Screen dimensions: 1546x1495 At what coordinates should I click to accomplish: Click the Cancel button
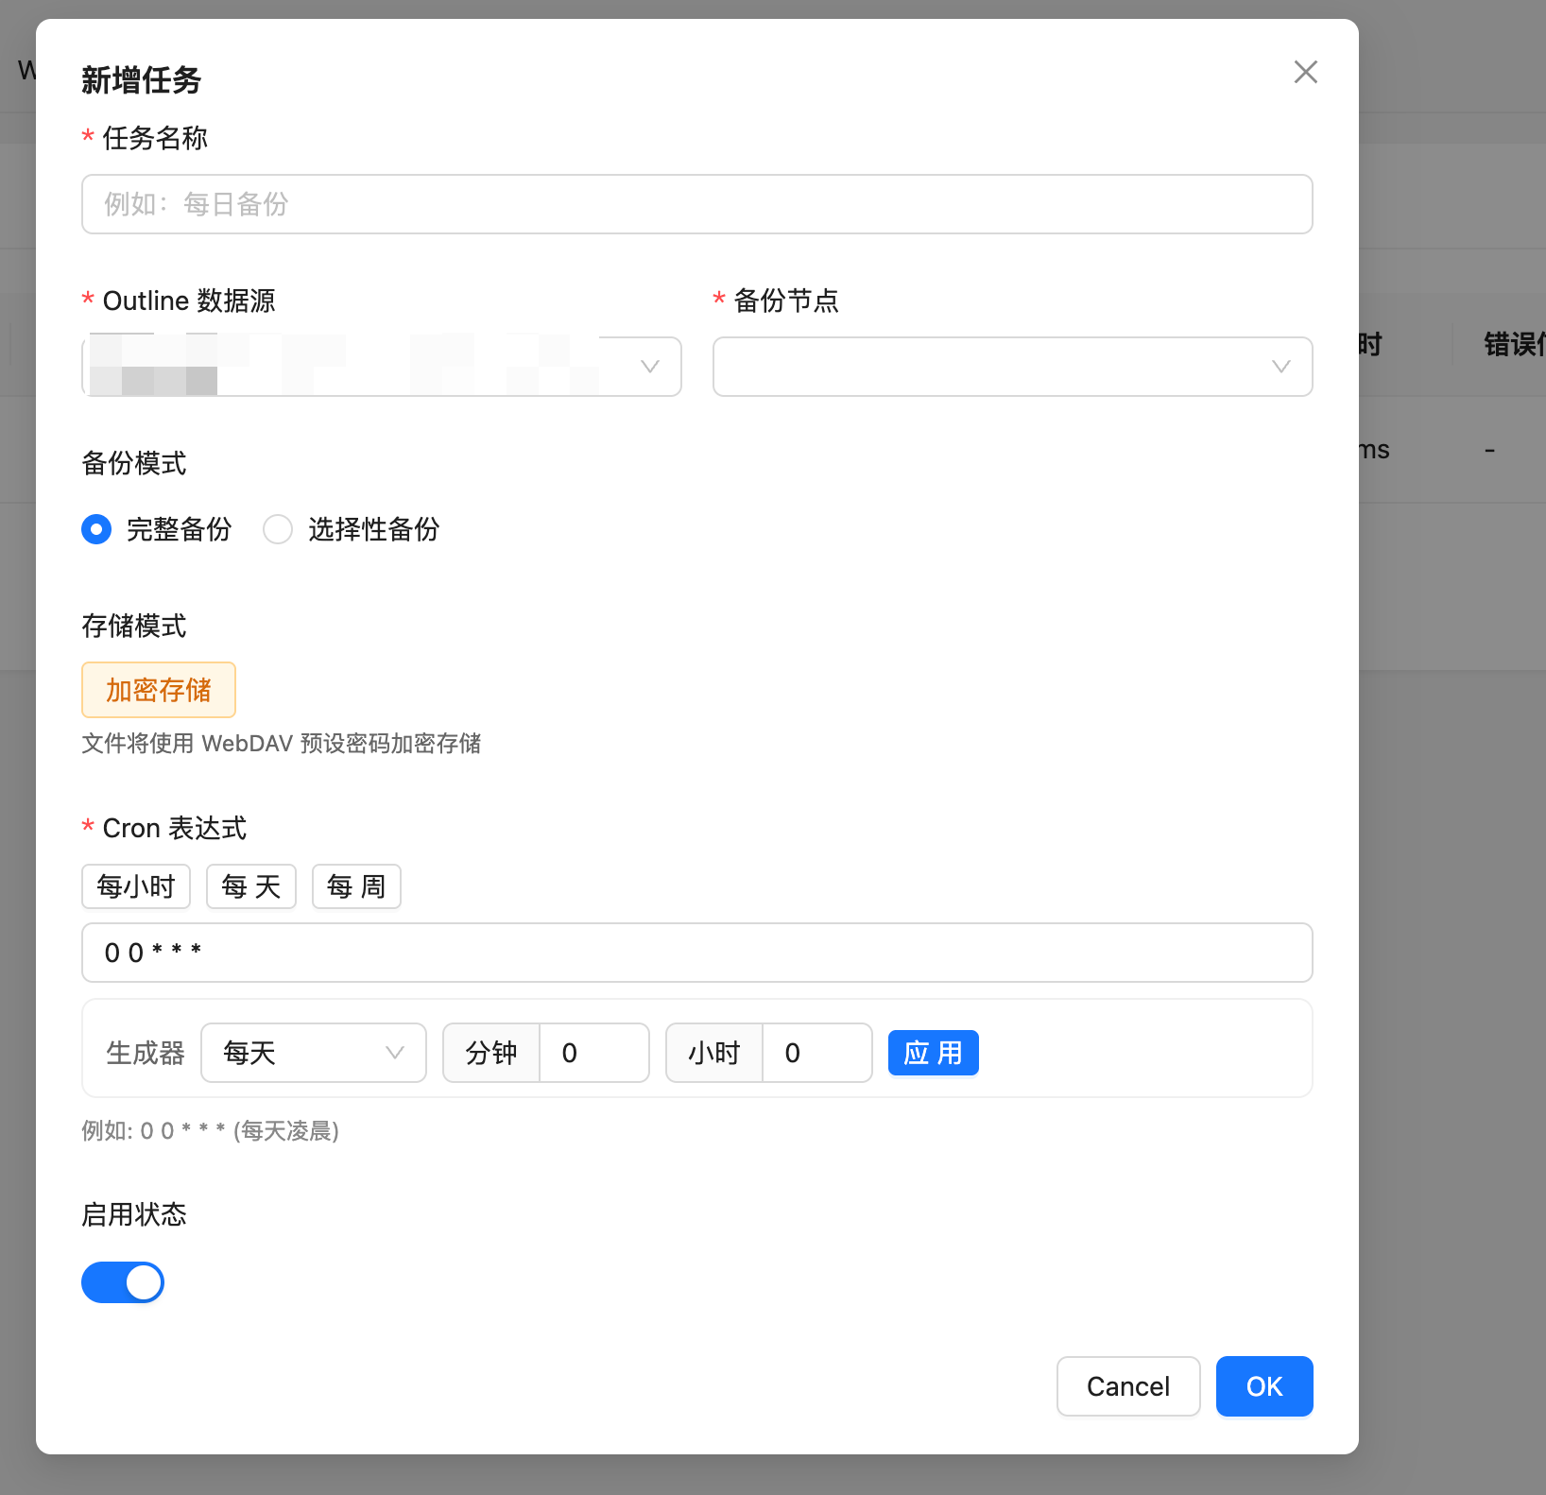tap(1128, 1386)
